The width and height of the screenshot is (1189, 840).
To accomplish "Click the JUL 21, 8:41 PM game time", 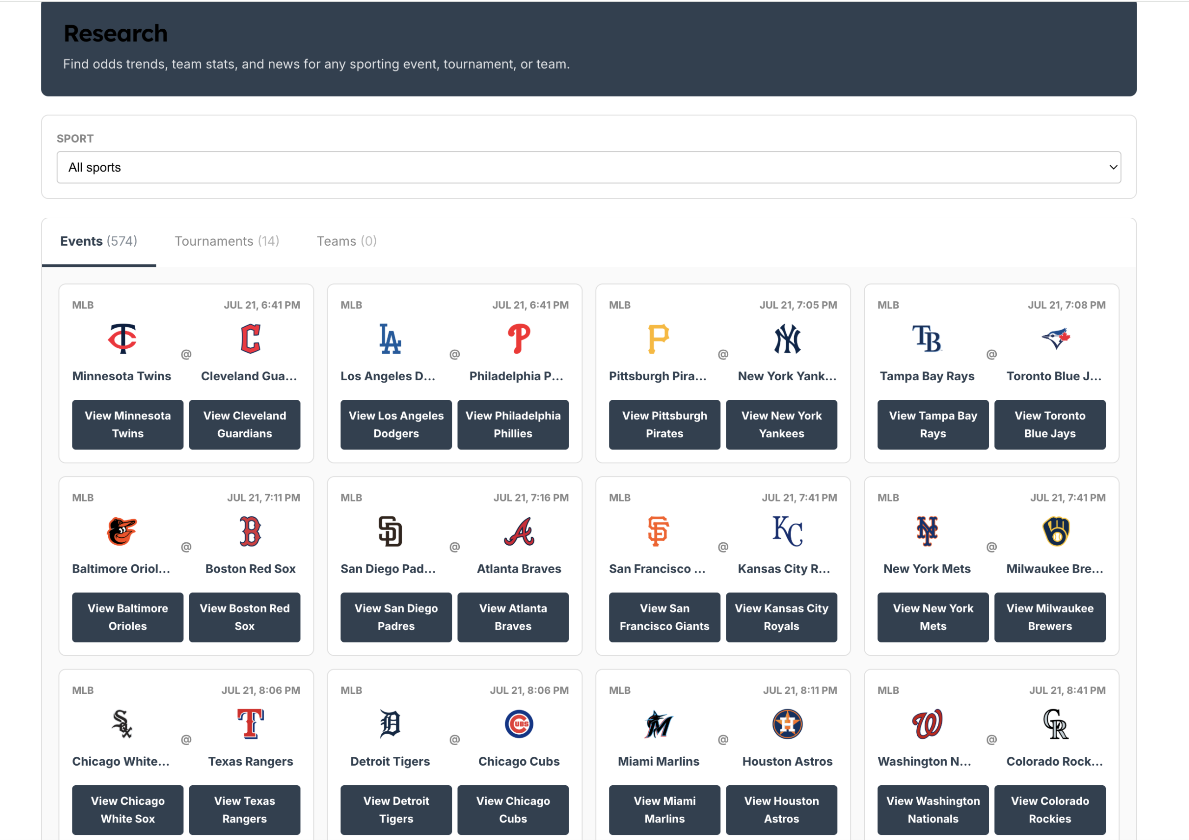I will click(x=1067, y=690).
